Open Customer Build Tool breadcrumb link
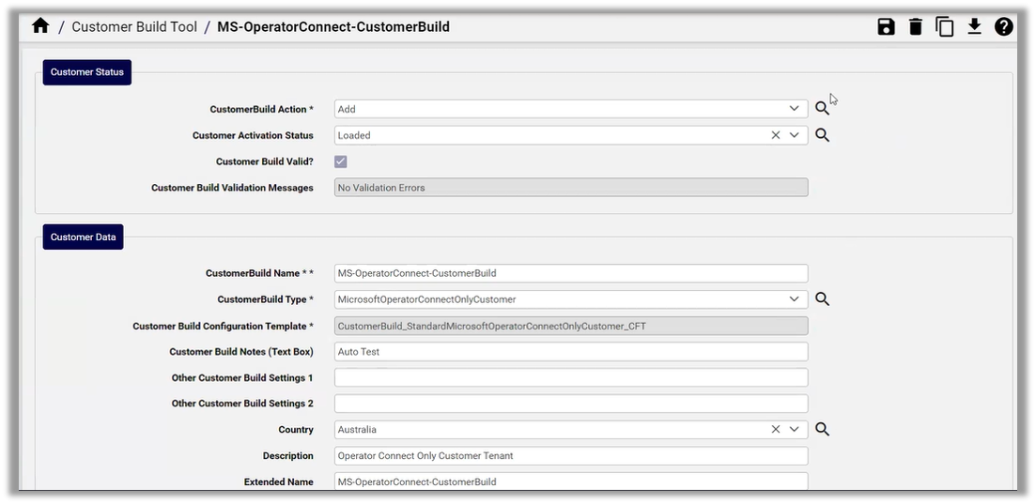The width and height of the screenshot is (1036, 504). 135,27
